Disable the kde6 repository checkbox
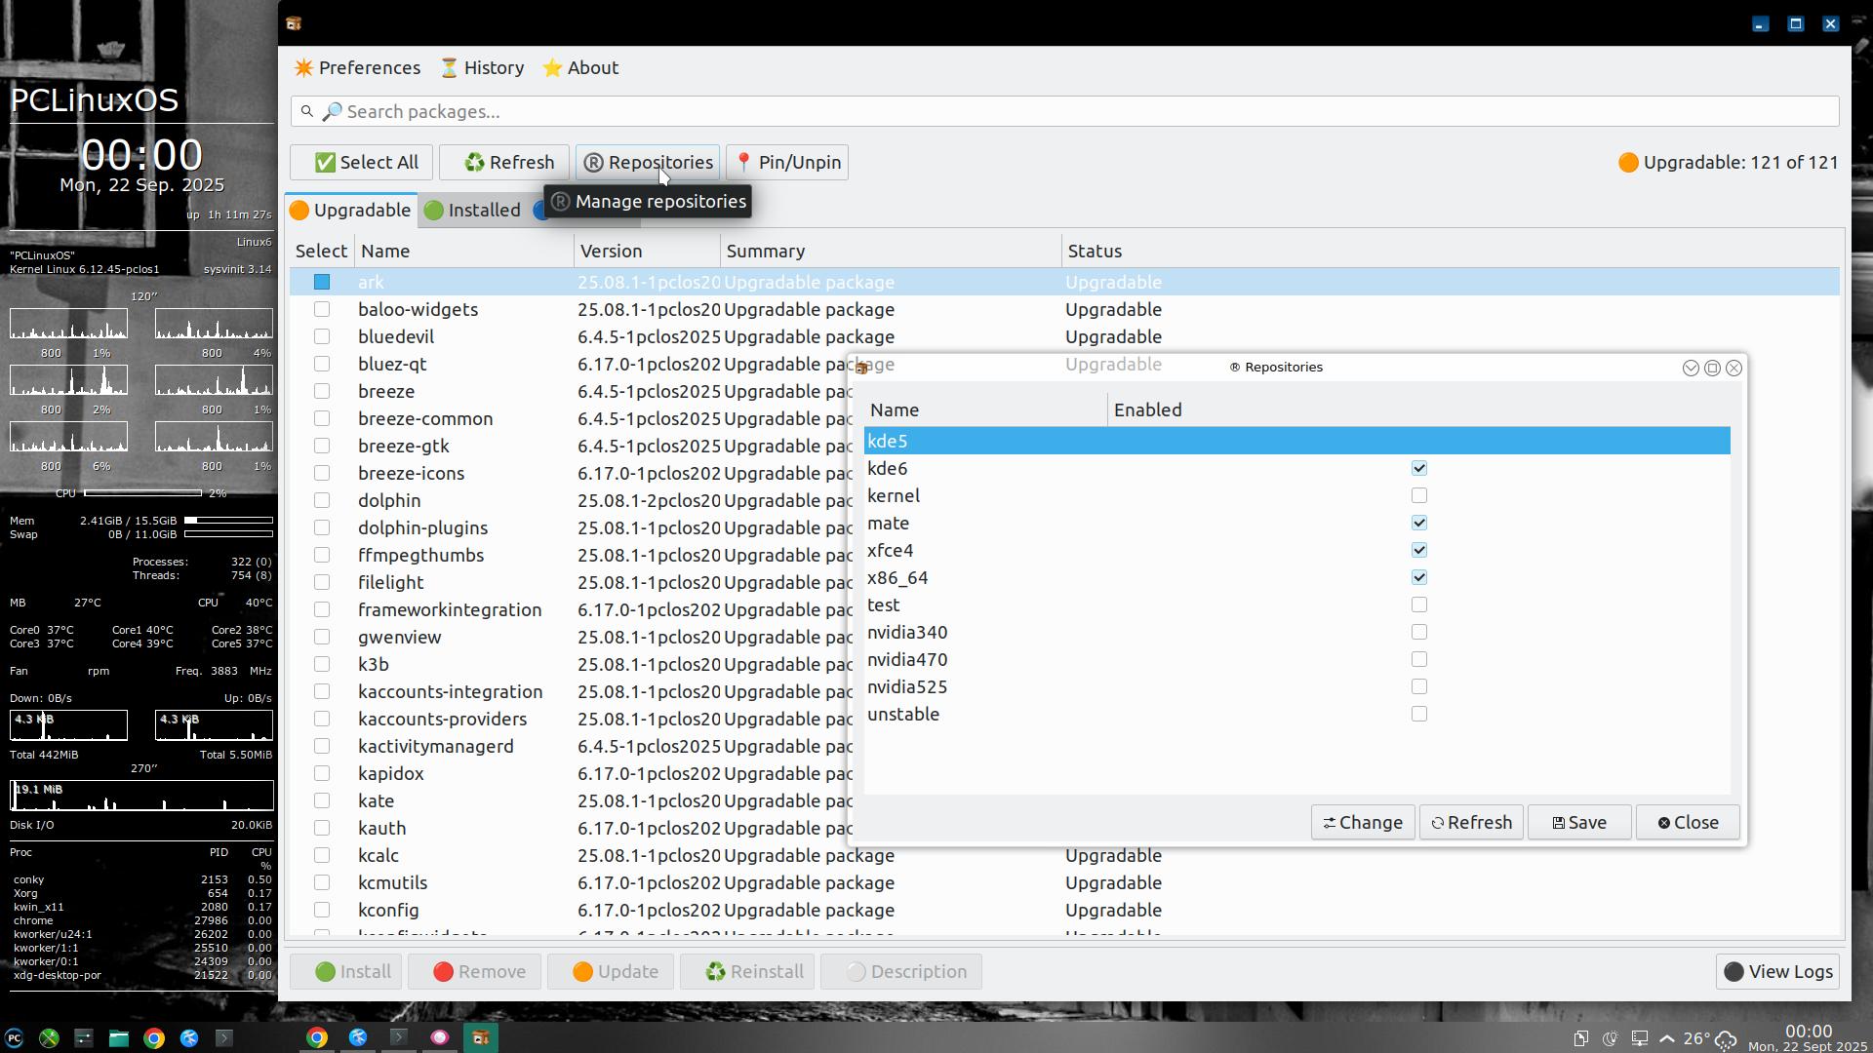 point(1418,469)
